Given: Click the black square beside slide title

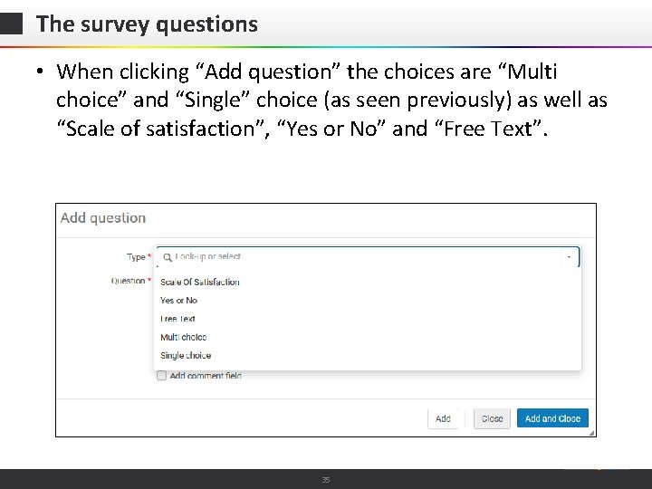Looking at the screenshot, I should click(x=12, y=24).
